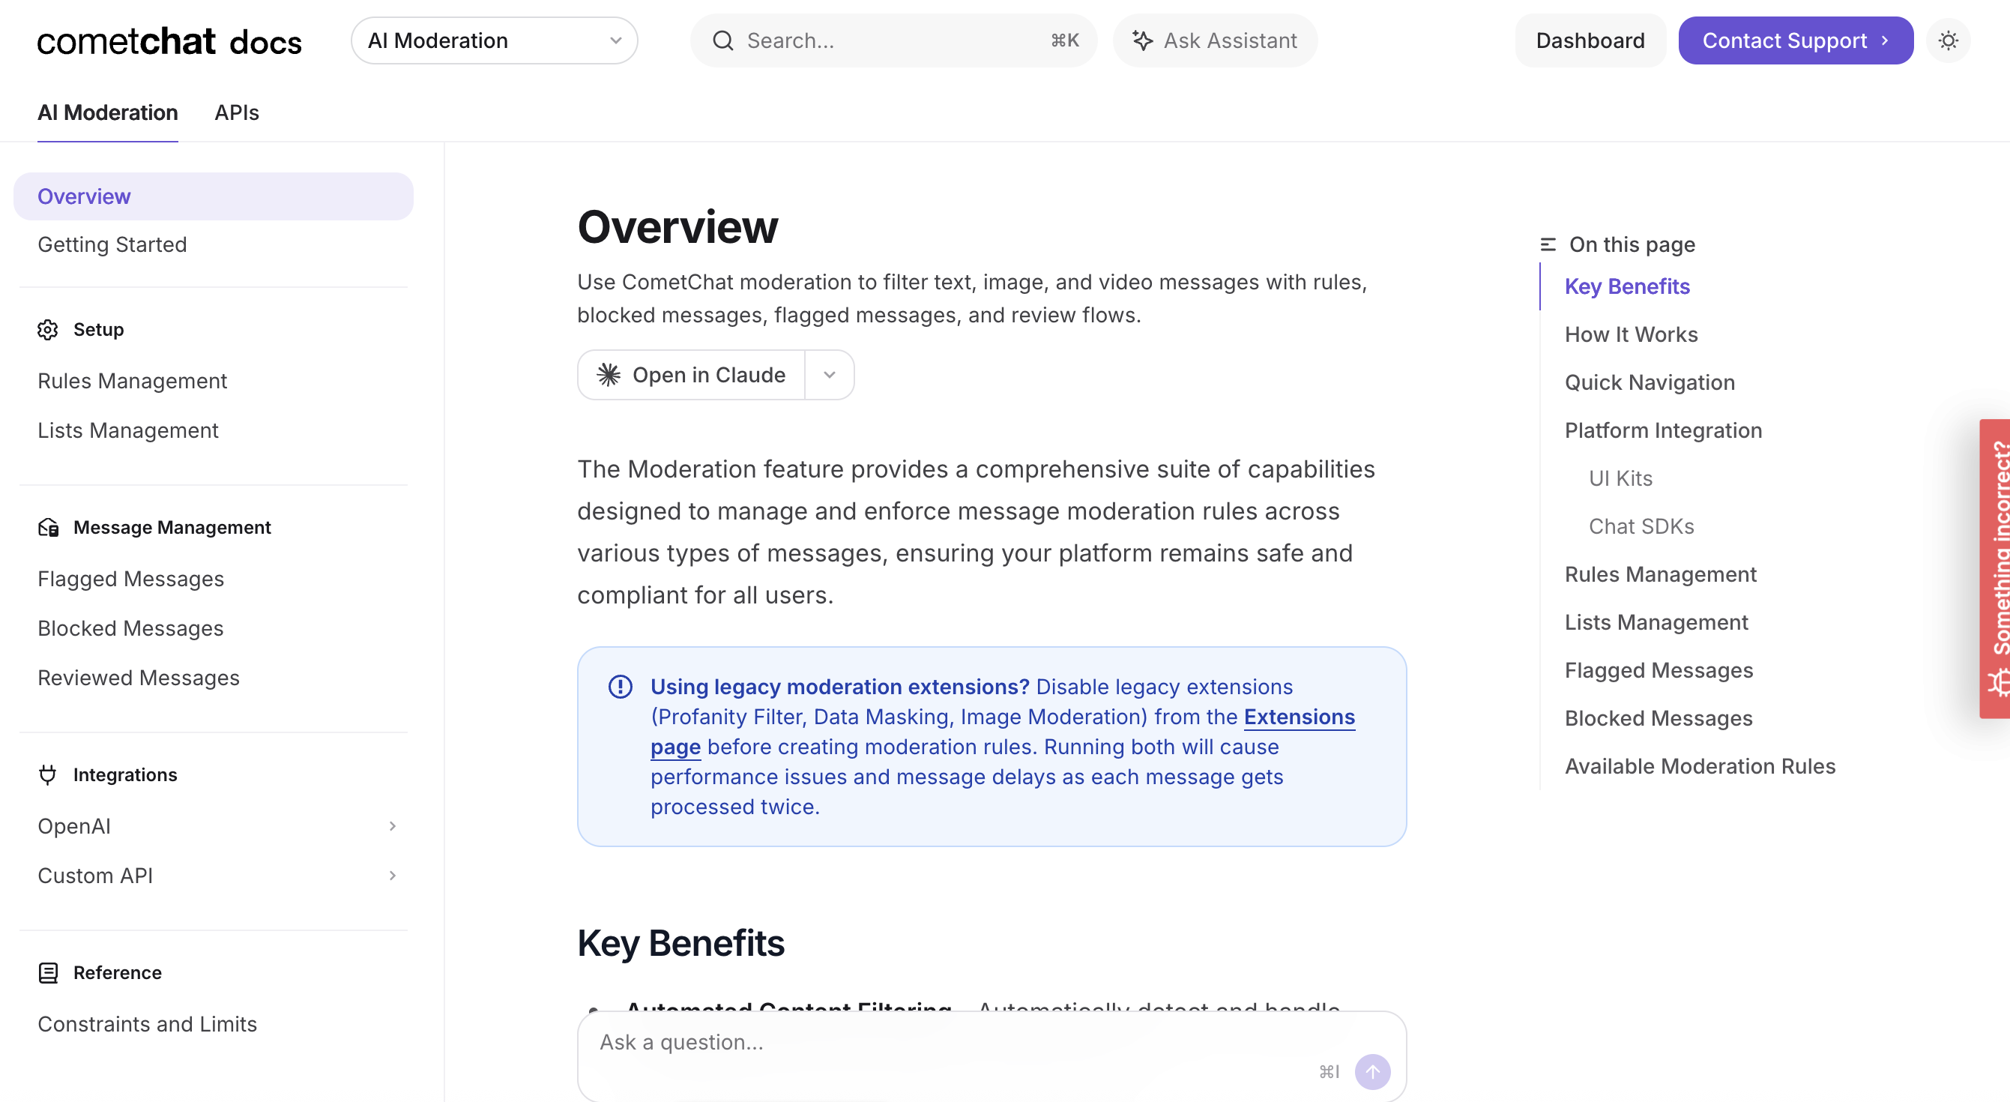Click the Open in Claude button
Screen dimensions: 2010x1102
click(x=691, y=376)
